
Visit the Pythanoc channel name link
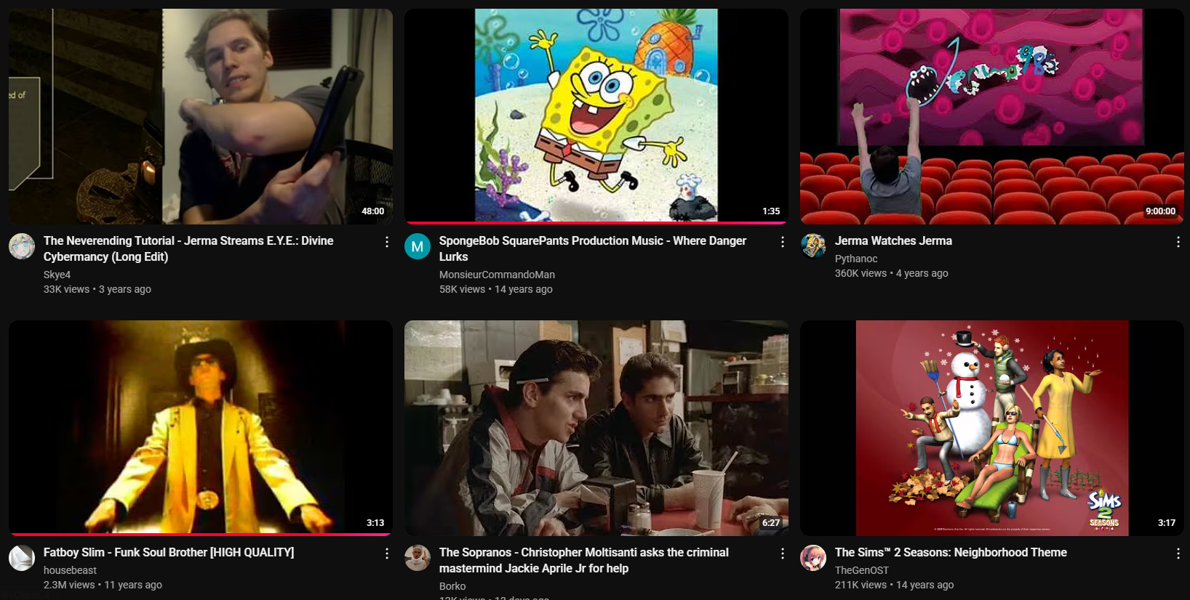pyautogui.click(x=856, y=259)
